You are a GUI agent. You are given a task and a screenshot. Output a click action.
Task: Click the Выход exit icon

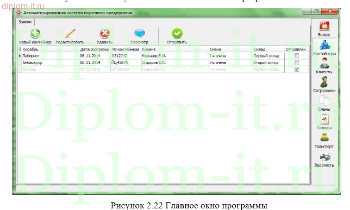tap(324, 26)
